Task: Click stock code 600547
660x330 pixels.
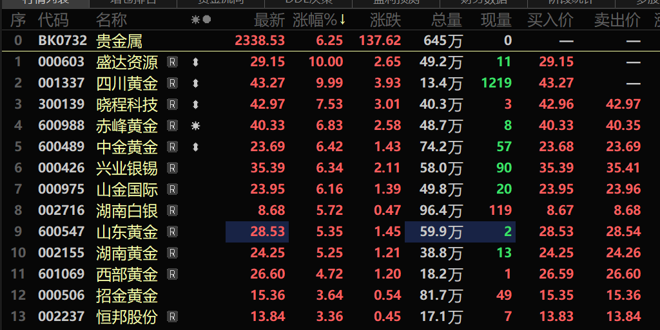Action: 61,232
